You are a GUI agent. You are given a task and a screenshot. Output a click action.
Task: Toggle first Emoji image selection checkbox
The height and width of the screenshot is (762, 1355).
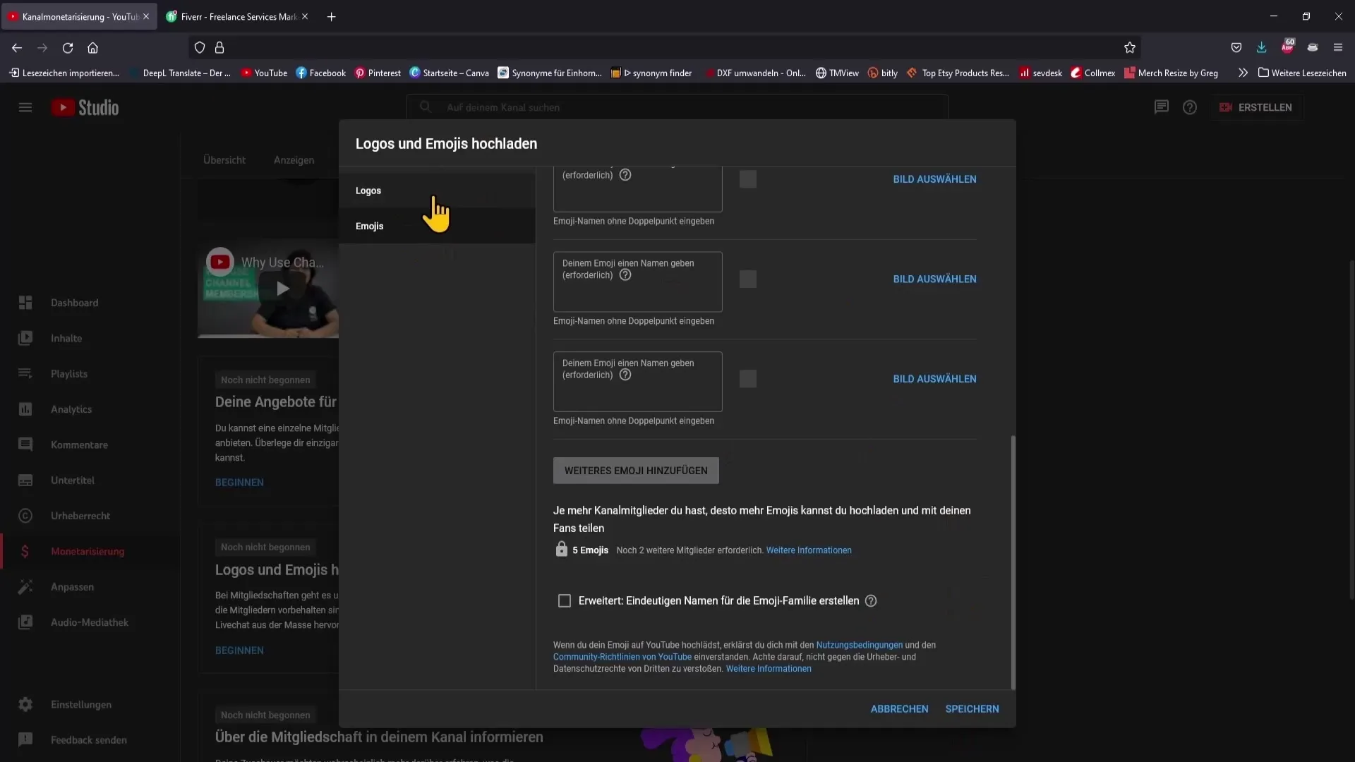pyautogui.click(x=749, y=179)
